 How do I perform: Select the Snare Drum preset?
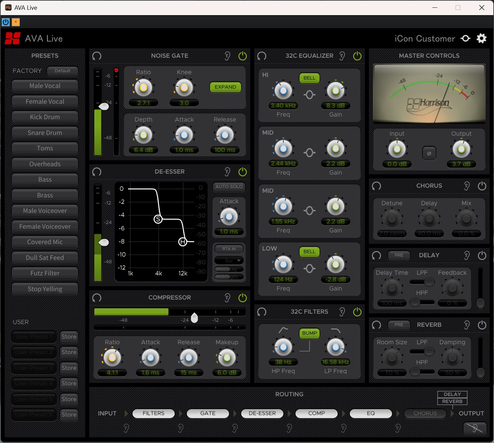click(x=45, y=133)
